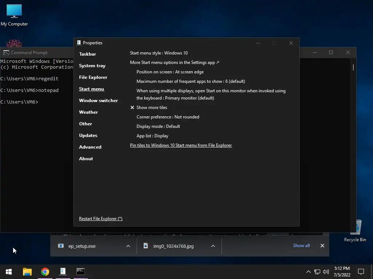Minimize the Command Prompt window

[314, 52]
